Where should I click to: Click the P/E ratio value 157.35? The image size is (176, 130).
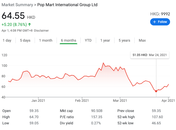click(97, 117)
